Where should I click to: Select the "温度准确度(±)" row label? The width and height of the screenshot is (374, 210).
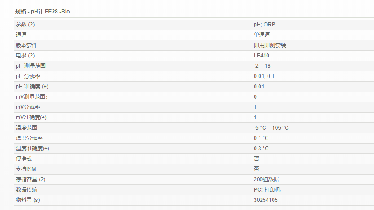pos(32,149)
